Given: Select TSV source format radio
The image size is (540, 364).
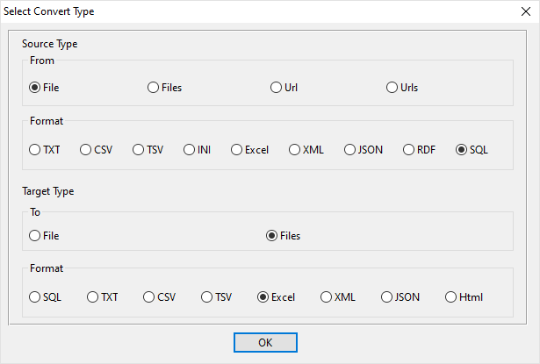Looking at the screenshot, I should pos(139,150).
